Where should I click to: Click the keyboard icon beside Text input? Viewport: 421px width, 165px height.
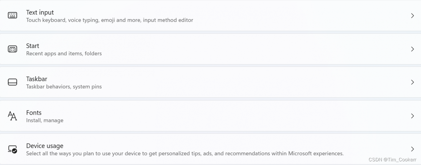click(12, 15)
